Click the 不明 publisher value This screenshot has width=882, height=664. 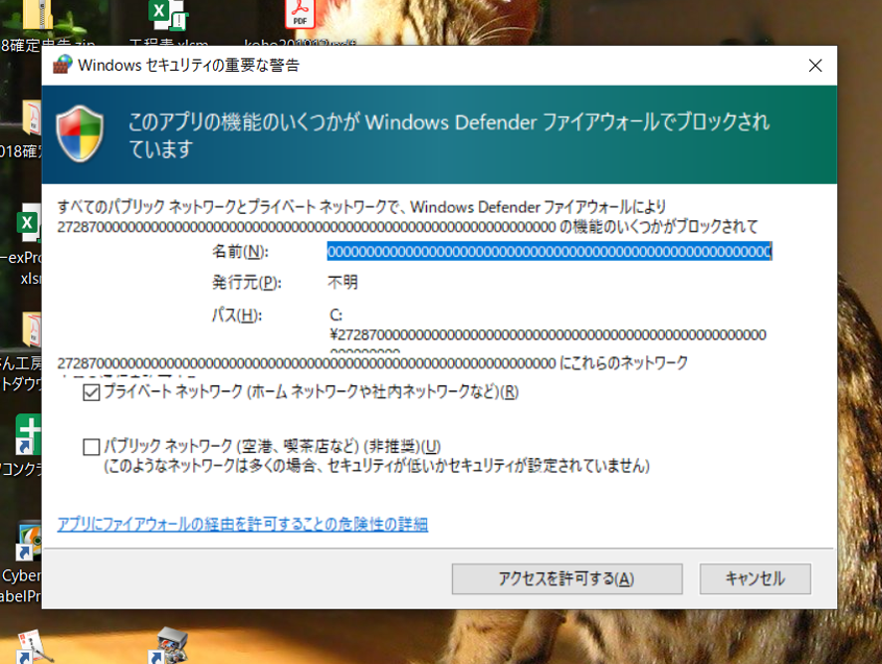(342, 282)
